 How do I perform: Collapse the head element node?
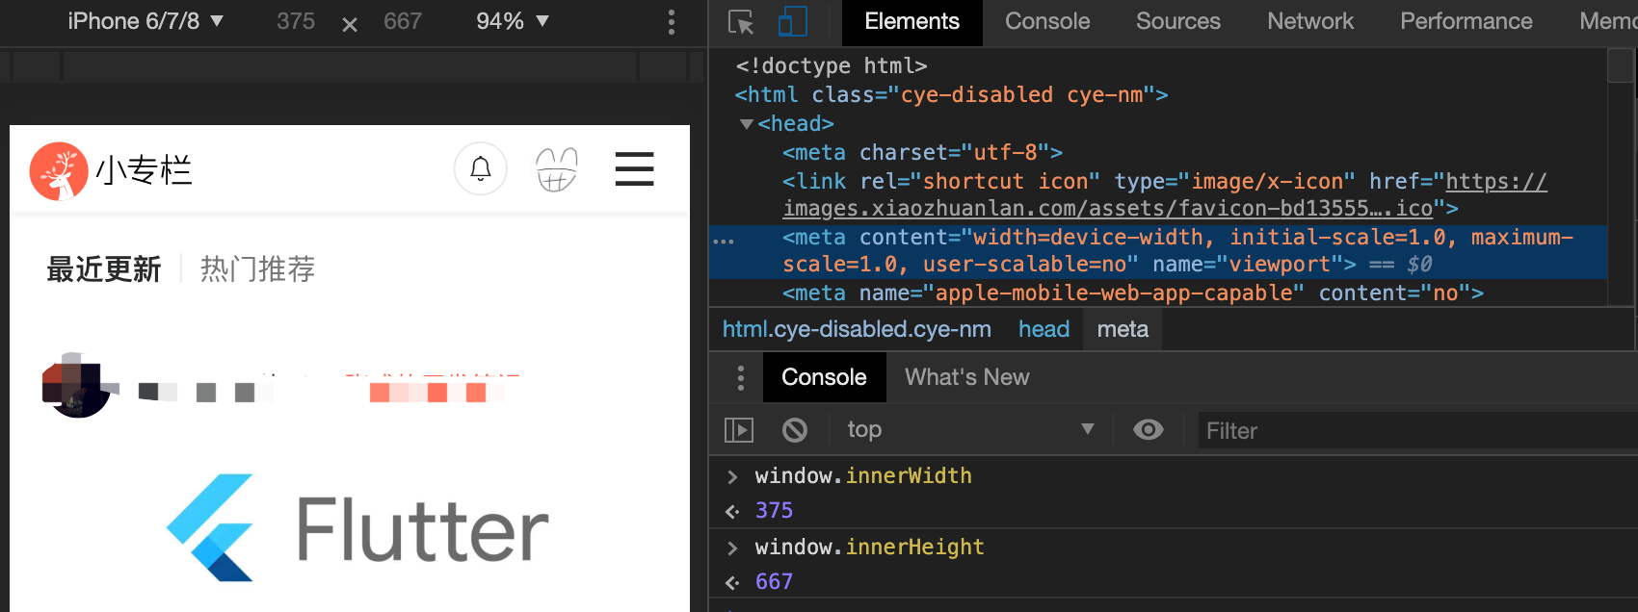pyautogui.click(x=746, y=124)
